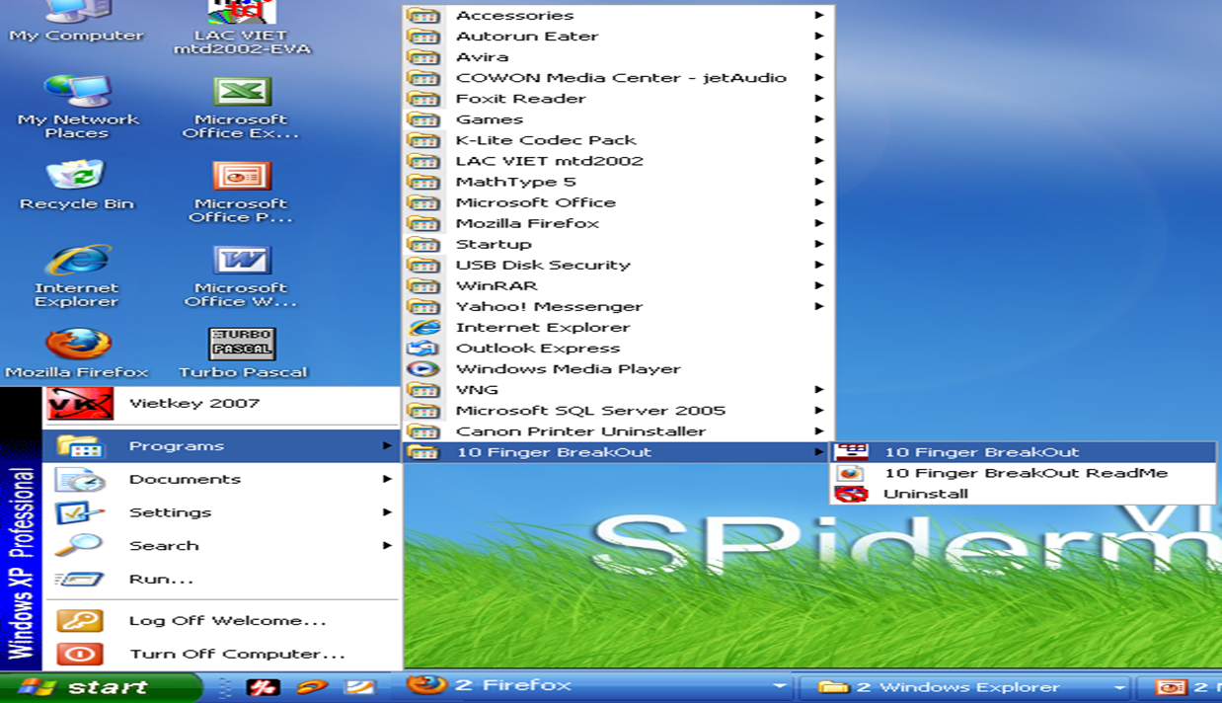Open the Run... dialog from Start menu
This screenshot has width=1222, height=703.
[x=222, y=579]
